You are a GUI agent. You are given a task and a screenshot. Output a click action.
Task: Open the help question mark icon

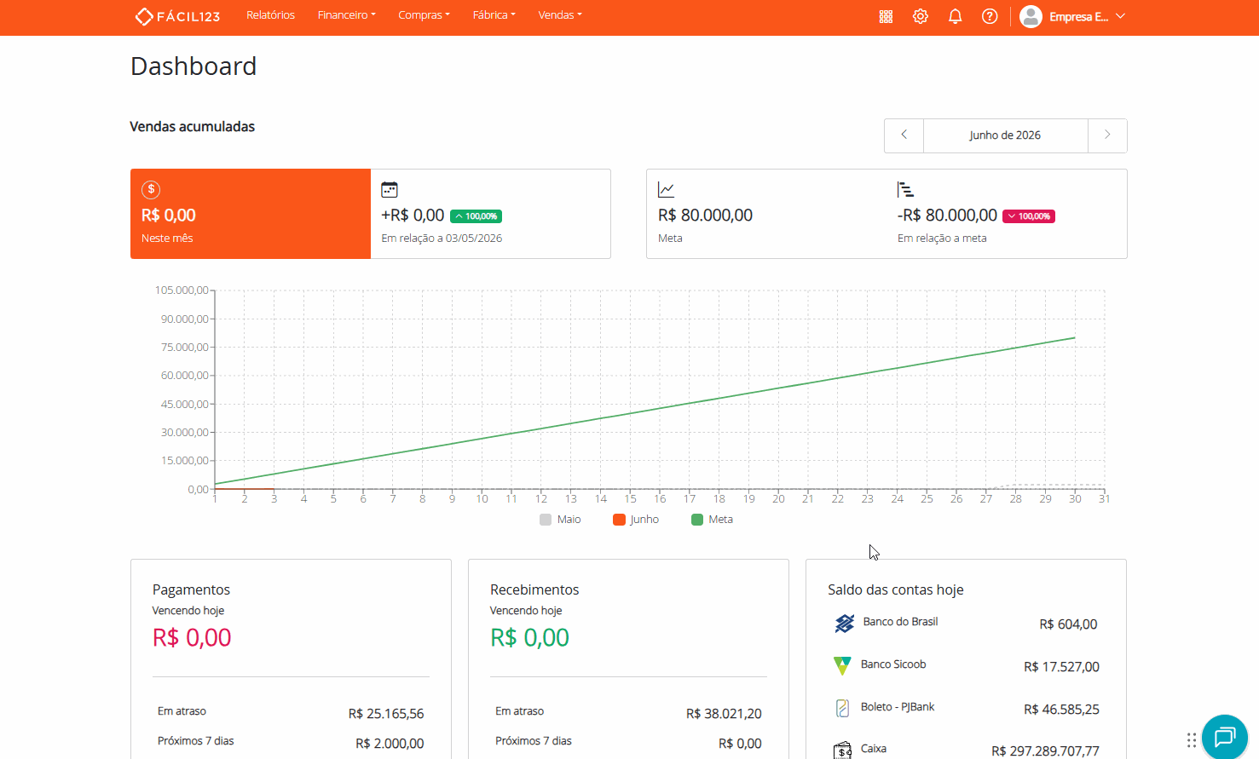tap(990, 16)
